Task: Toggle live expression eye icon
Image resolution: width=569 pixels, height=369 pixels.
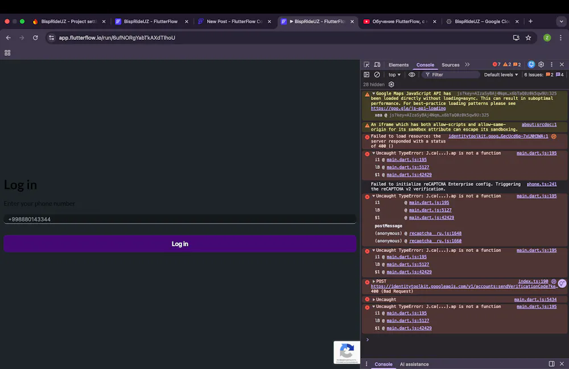Action: [x=411, y=74]
